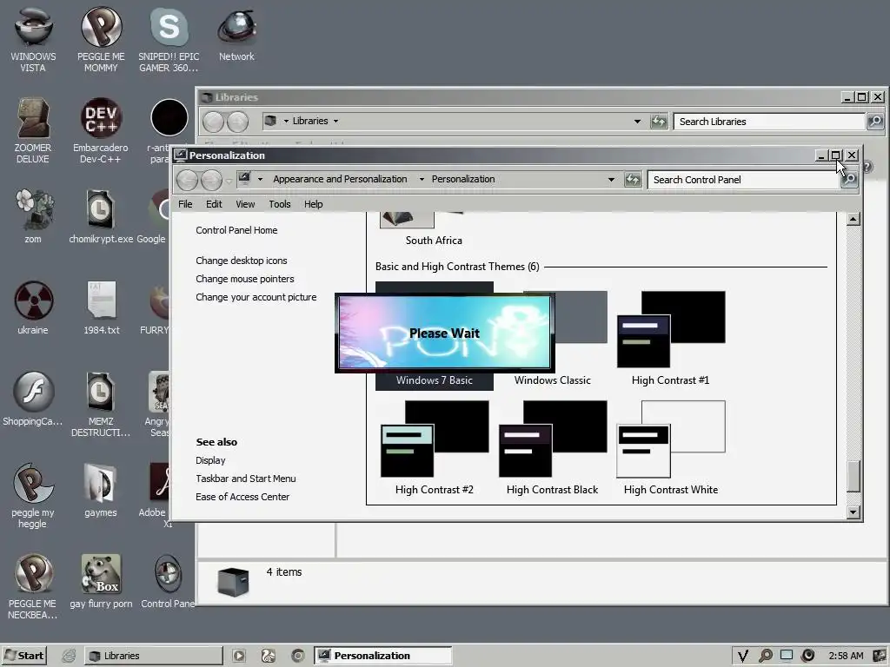The image size is (890, 667).
Task: Open the gaymes folder icon
Action: 101,490
